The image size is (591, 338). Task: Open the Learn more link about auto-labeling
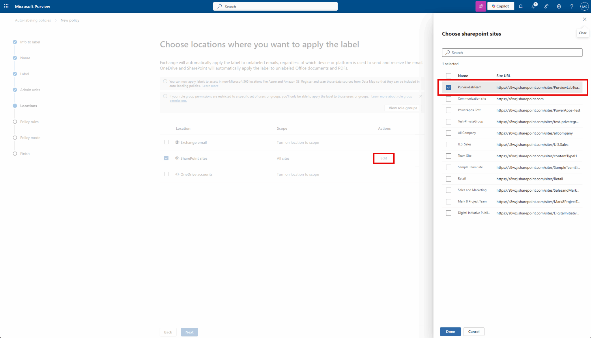tap(210, 86)
